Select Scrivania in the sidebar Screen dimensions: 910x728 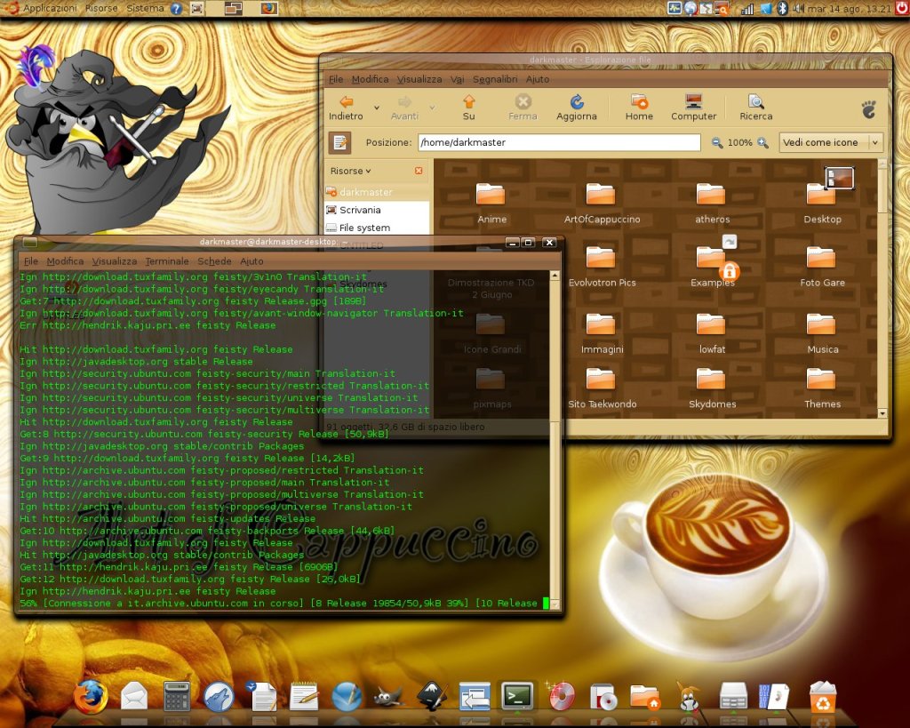point(377,210)
